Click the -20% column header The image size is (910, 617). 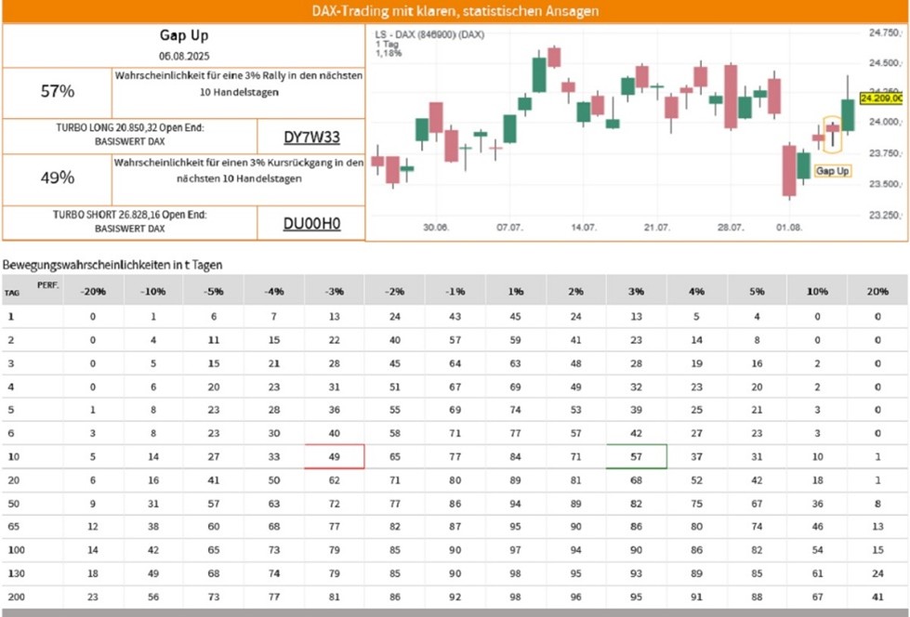click(93, 292)
